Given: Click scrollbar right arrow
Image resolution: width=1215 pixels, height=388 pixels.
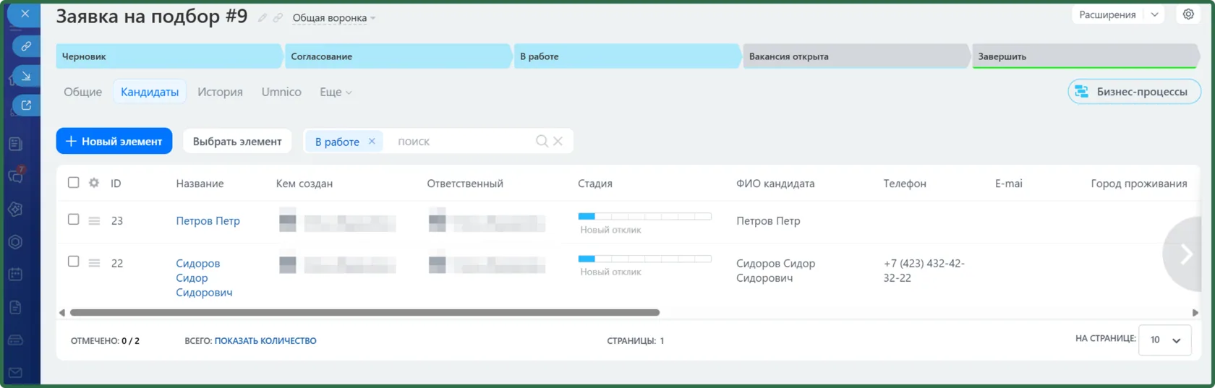Looking at the screenshot, I should point(1195,313).
